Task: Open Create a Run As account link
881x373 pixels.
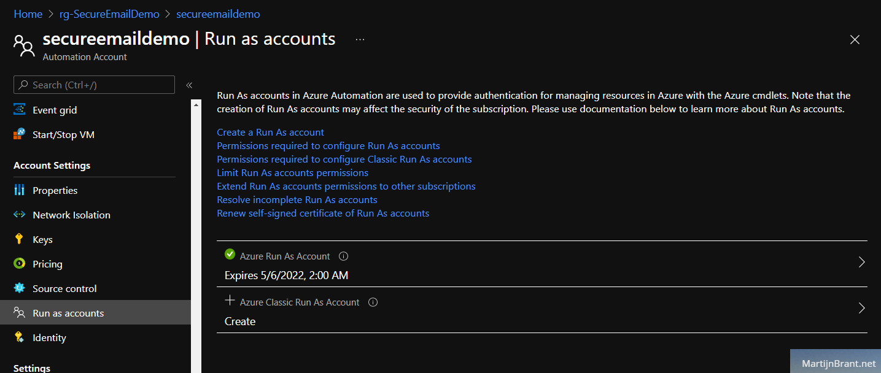Action: (x=271, y=133)
